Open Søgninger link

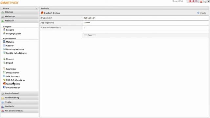(11, 69)
